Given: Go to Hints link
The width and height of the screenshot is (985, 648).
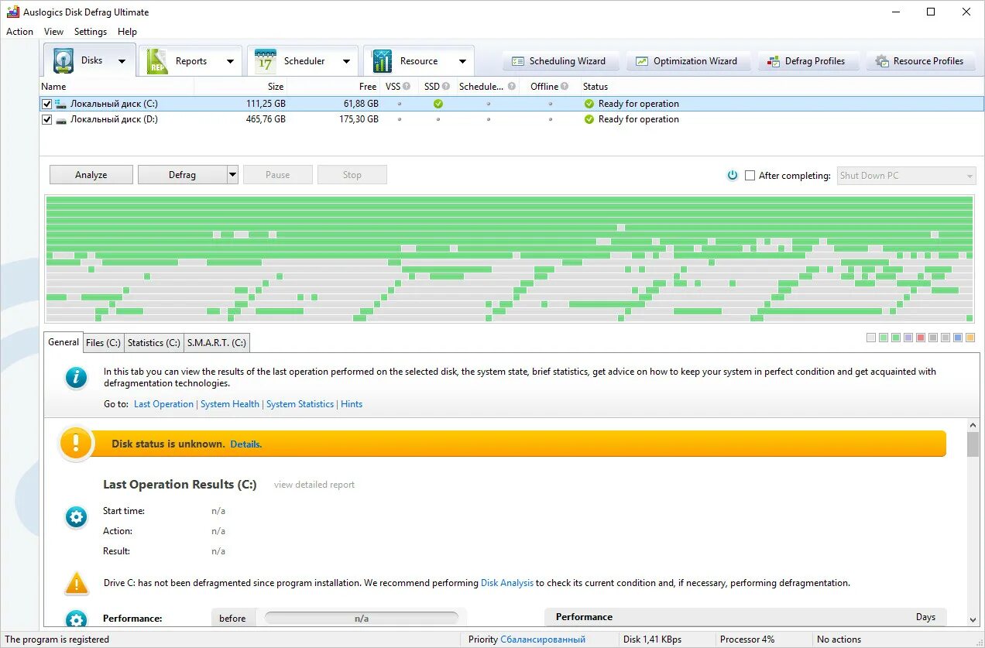Looking at the screenshot, I should click(x=352, y=404).
